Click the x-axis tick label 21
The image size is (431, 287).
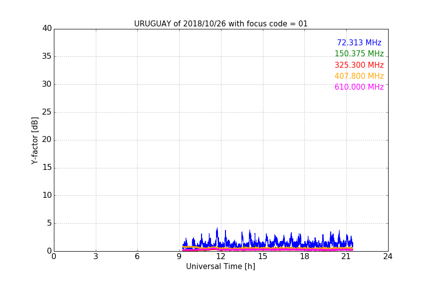(x=346, y=257)
